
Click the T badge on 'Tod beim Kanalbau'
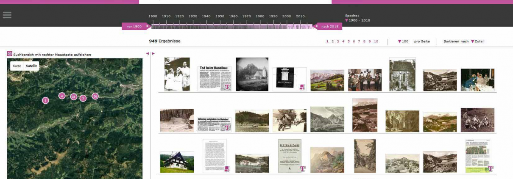tap(227, 87)
